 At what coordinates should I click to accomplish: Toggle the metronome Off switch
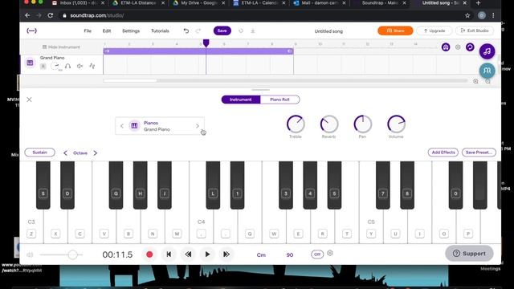point(317,254)
